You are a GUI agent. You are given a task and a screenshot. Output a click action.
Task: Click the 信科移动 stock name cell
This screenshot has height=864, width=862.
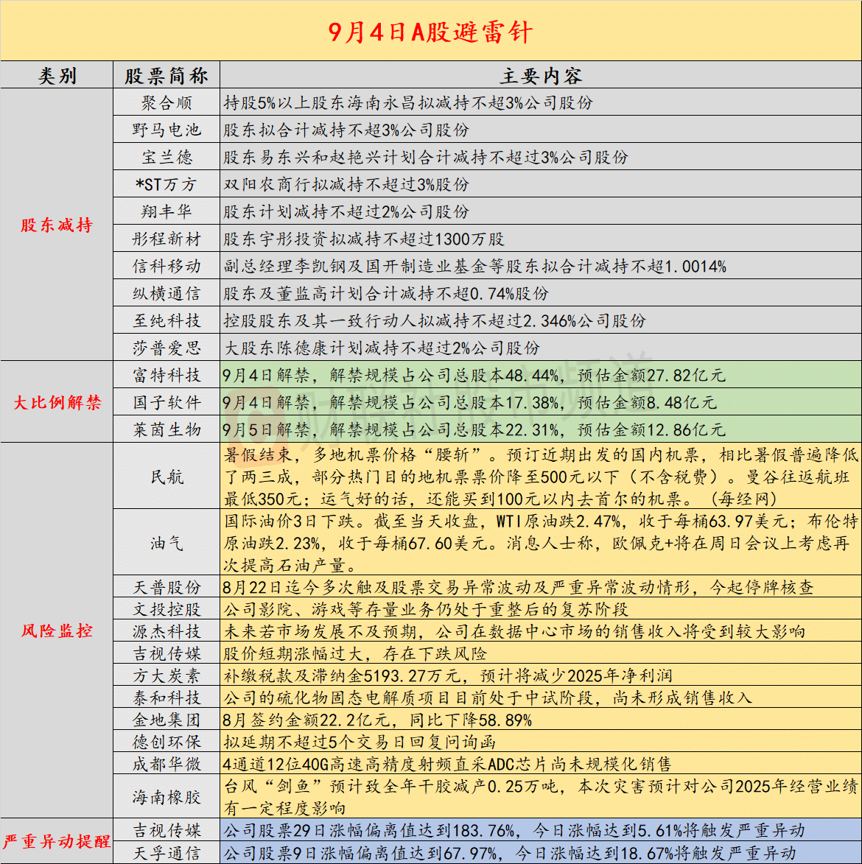[167, 266]
